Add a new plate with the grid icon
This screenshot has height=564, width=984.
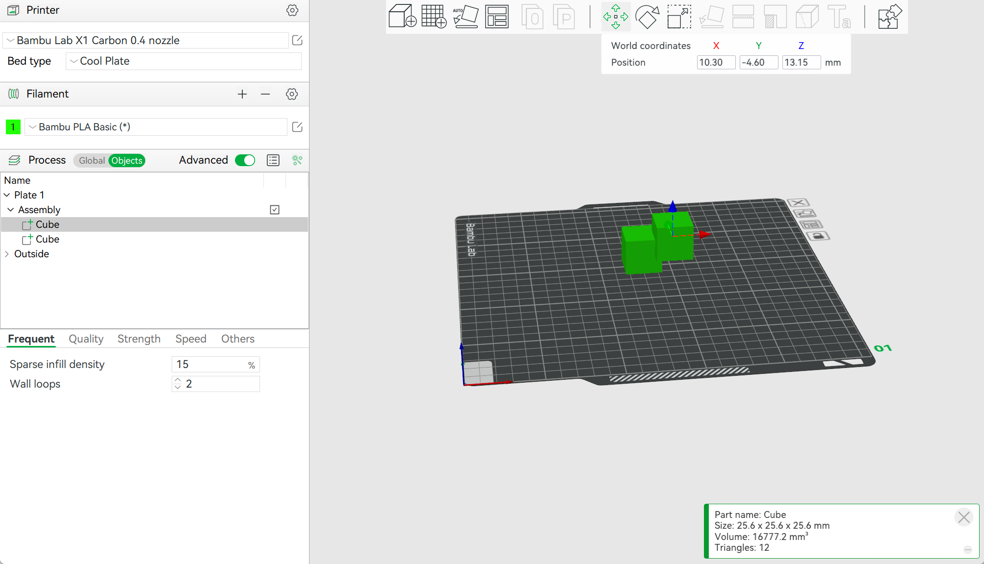(x=434, y=16)
